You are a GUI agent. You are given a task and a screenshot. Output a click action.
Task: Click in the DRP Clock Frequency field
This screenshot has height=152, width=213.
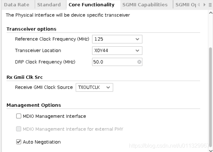pyautogui.click(x=114, y=62)
